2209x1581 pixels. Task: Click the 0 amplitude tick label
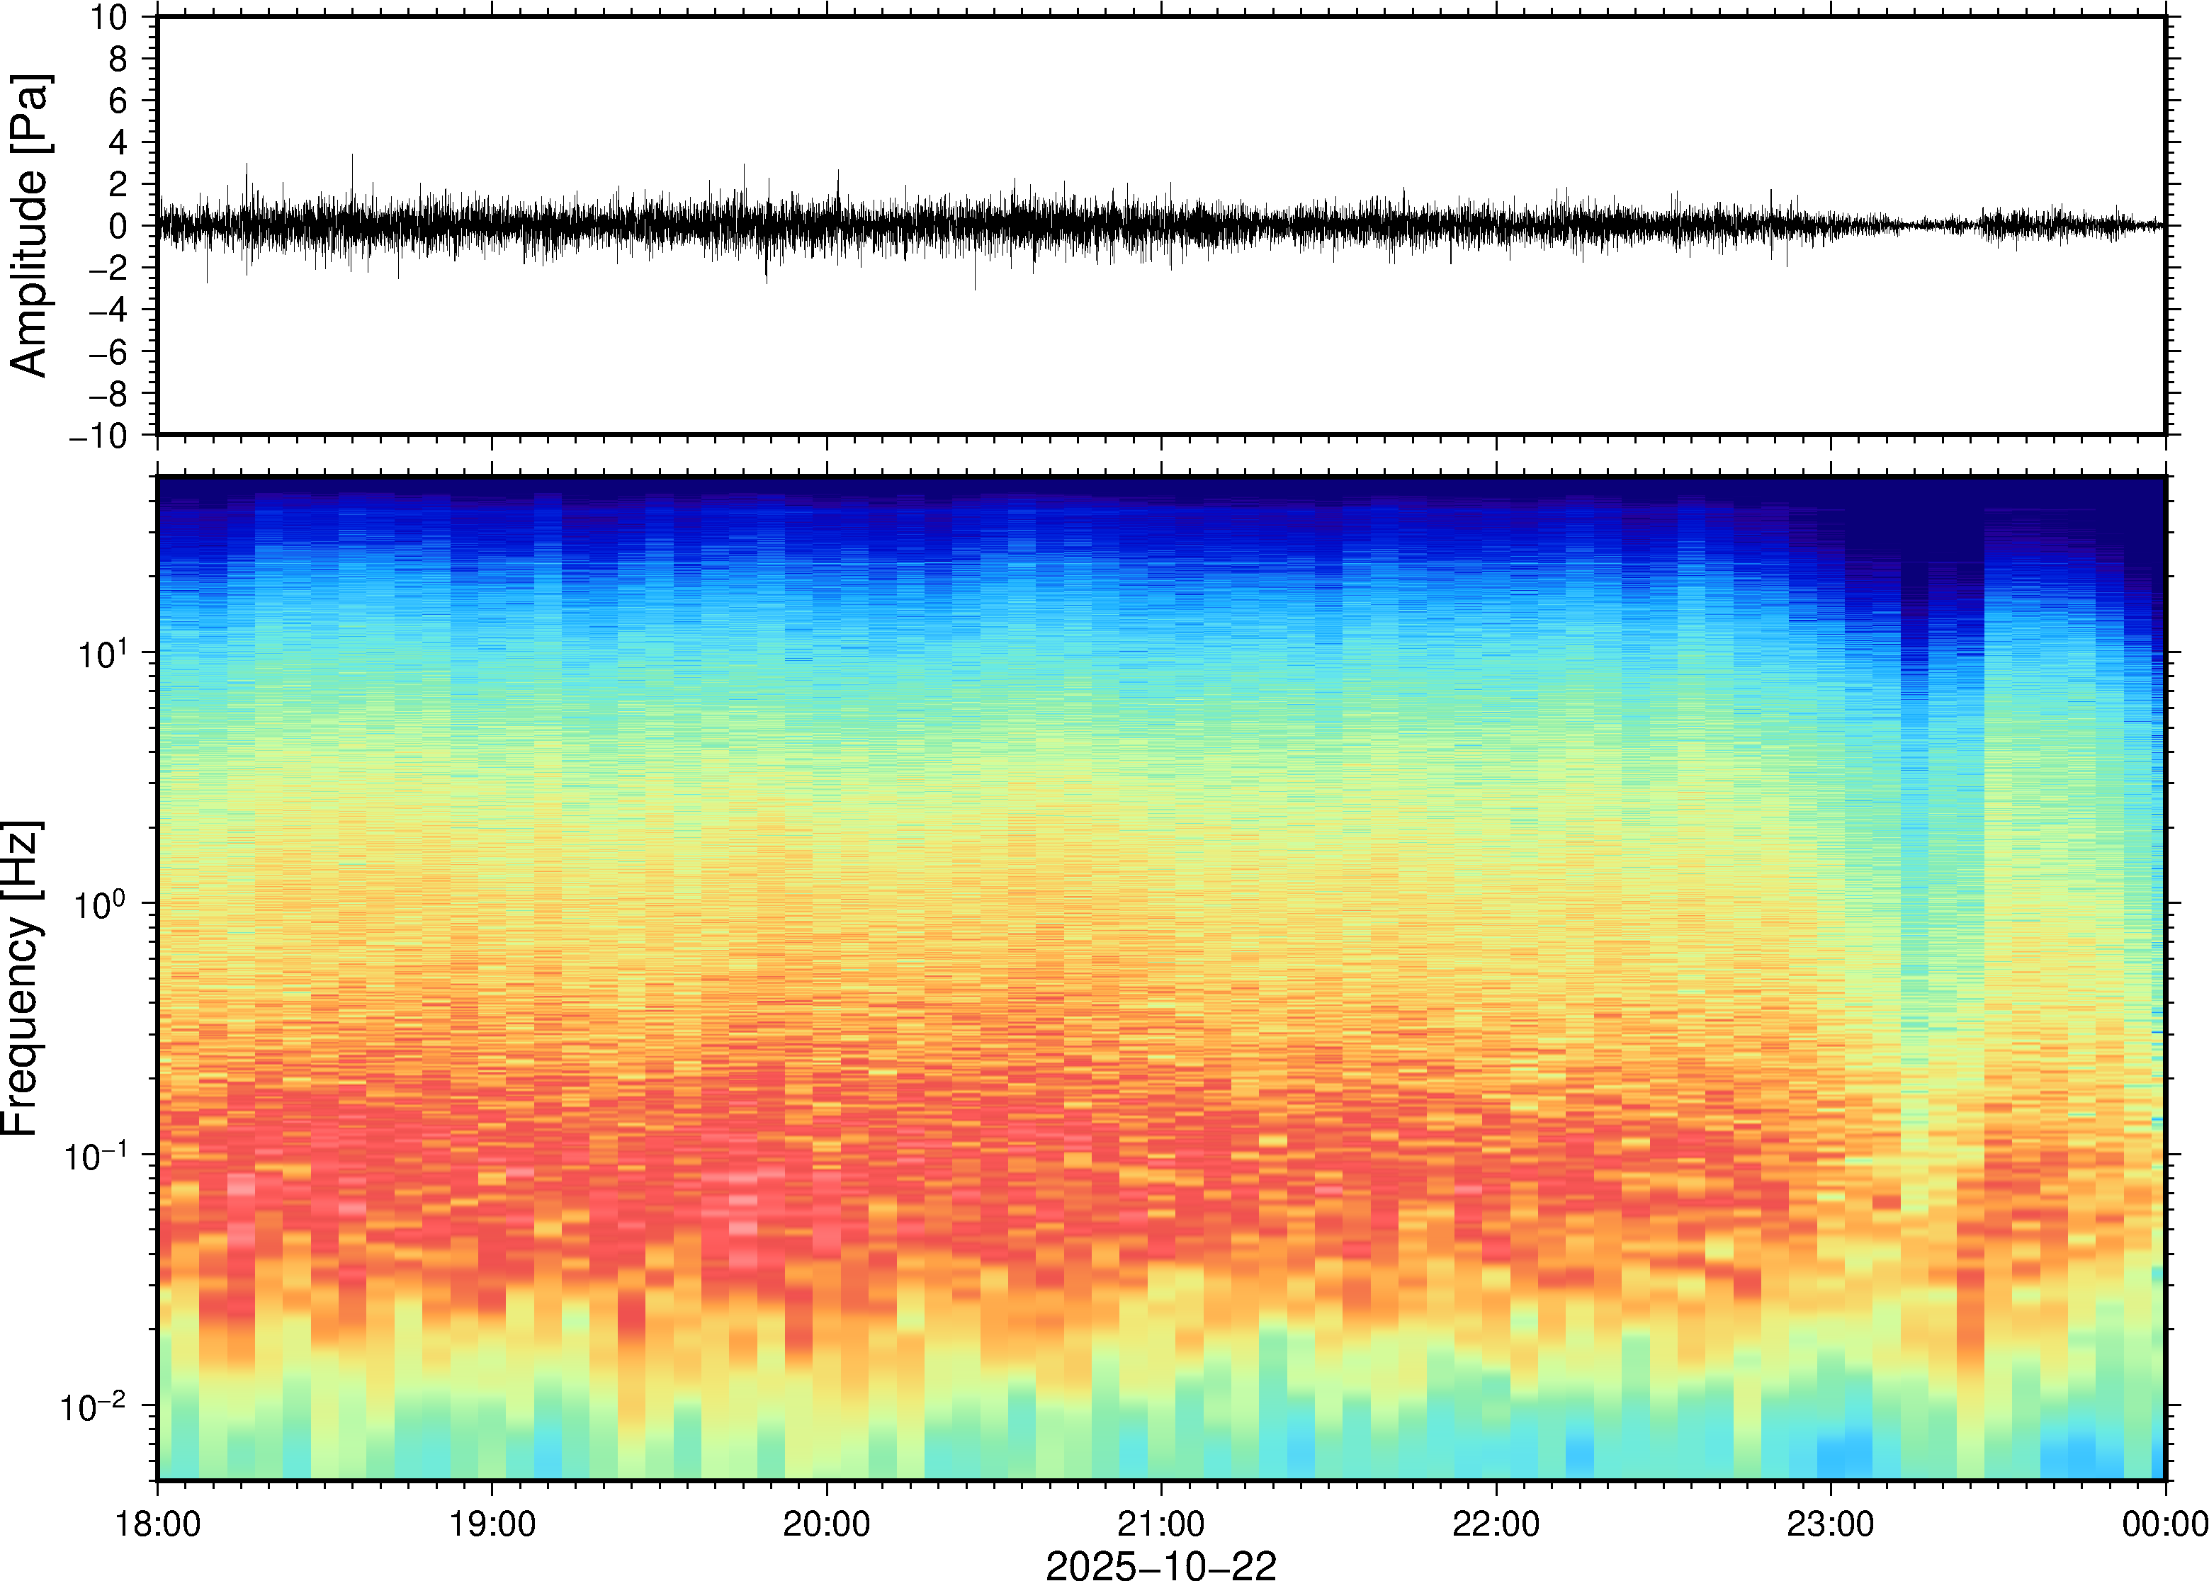119,227
